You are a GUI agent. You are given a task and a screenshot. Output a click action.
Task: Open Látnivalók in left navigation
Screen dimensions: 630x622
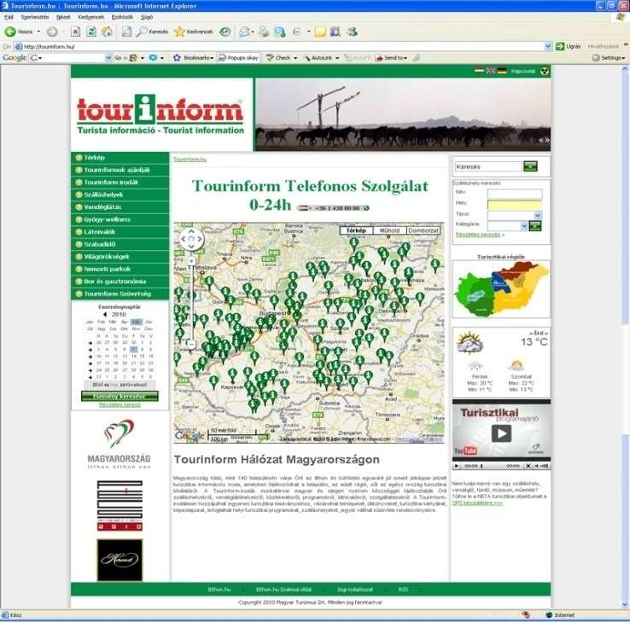(120, 232)
